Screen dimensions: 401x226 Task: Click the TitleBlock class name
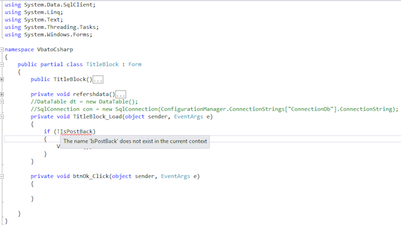(102, 64)
